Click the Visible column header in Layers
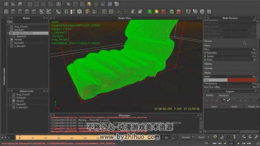 (234, 107)
